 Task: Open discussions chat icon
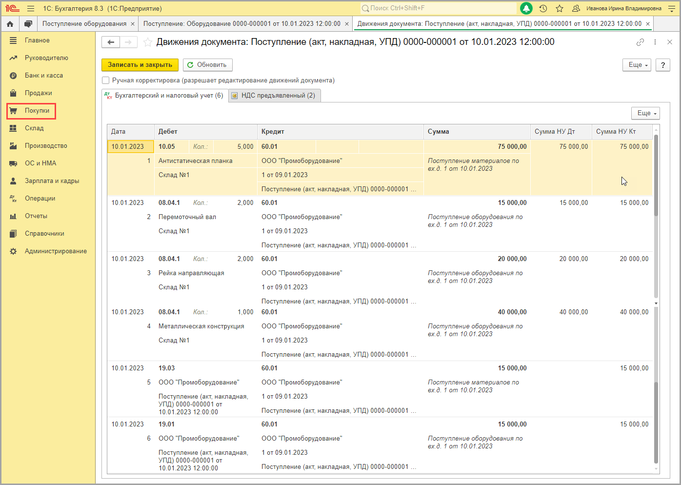28,24
